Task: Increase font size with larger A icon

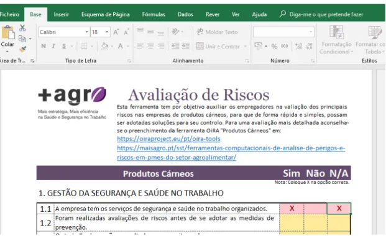Action: pos(116,32)
